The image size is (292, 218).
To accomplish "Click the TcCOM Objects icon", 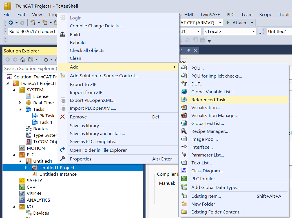I will pos(29,142).
